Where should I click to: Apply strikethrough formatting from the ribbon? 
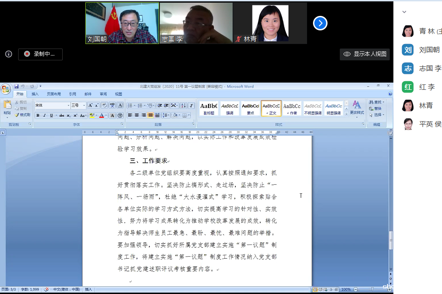[61, 116]
